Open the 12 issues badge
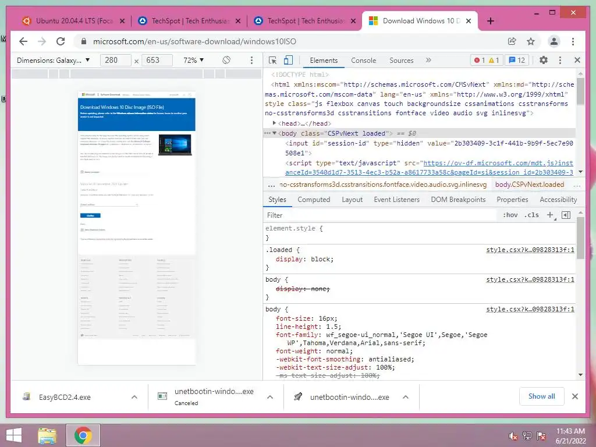596x447 pixels. [x=517, y=60]
